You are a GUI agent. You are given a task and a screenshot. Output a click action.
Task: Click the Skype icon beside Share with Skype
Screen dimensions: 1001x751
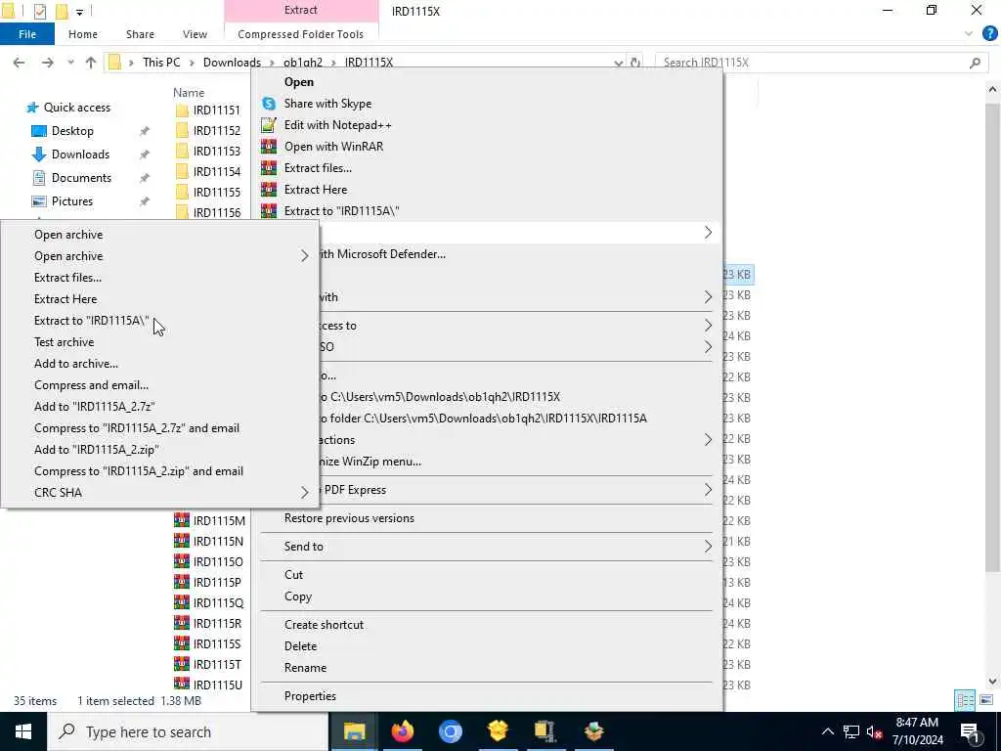click(269, 104)
